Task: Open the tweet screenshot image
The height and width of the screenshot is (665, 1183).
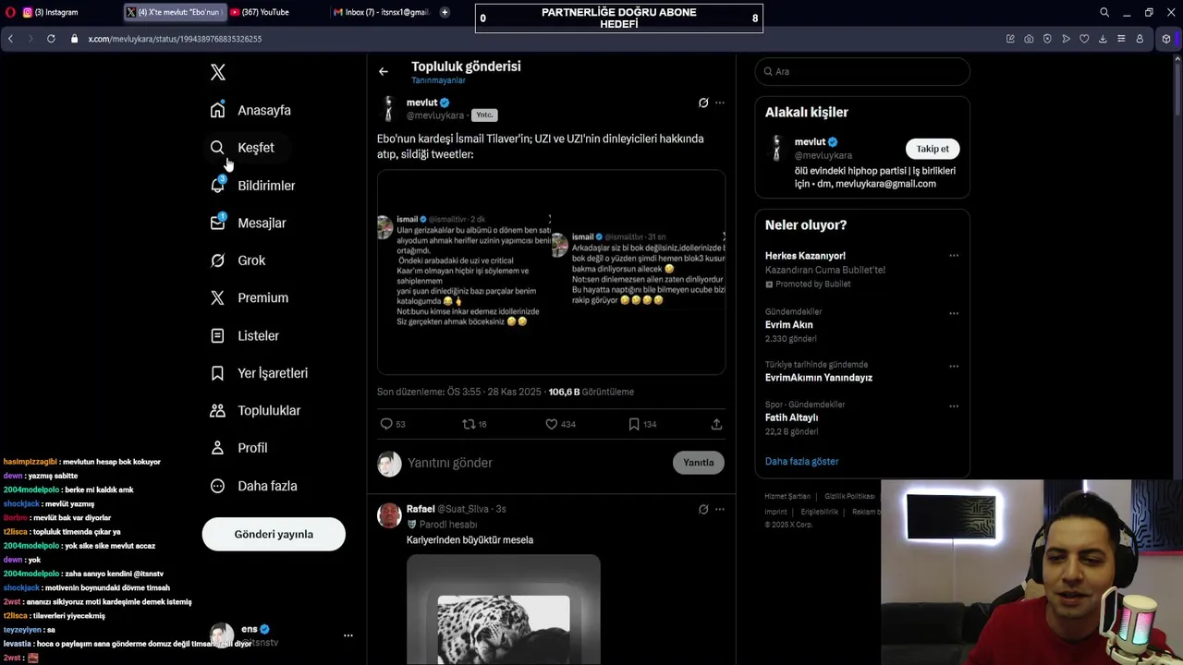Action: [551, 272]
